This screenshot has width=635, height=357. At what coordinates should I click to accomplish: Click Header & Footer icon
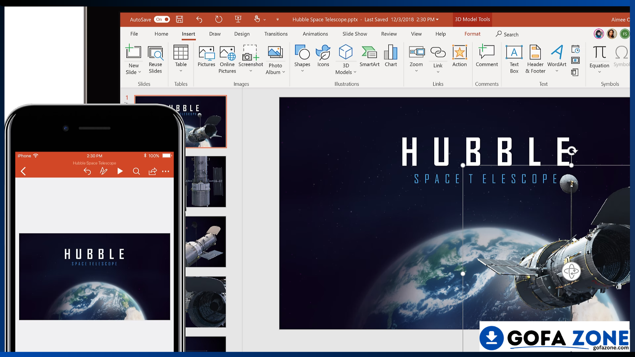tap(535, 53)
